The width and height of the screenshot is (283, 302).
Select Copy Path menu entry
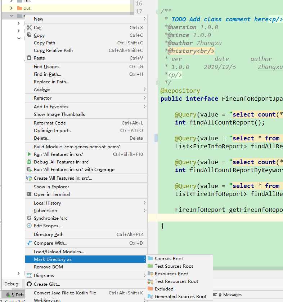[x=86, y=43]
